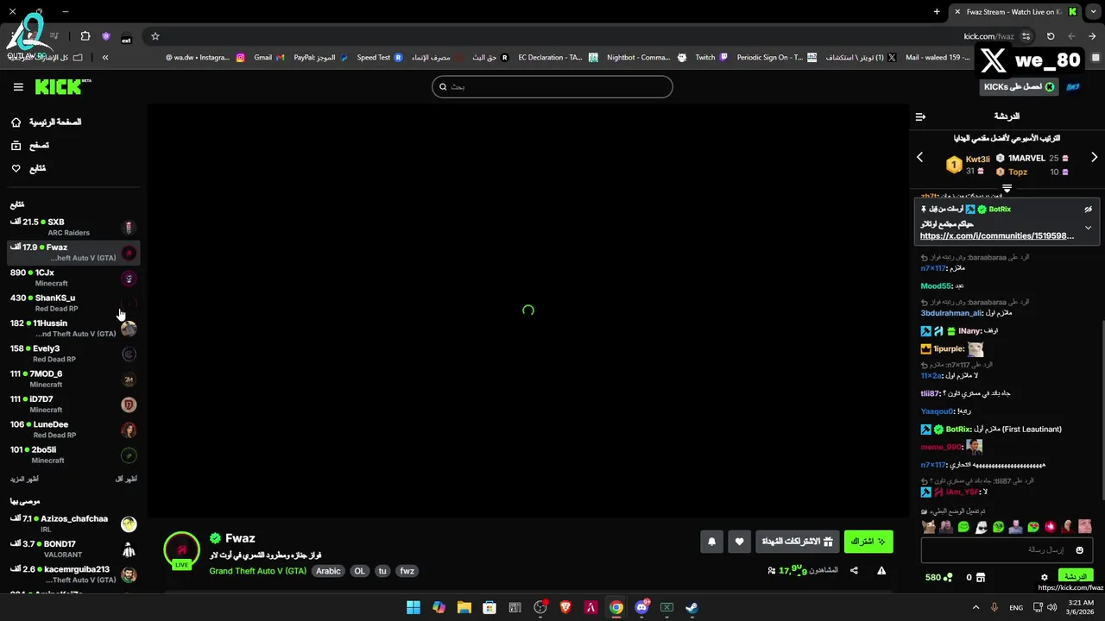Click the viewers count icon
This screenshot has height=621, width=1105.
771,571
